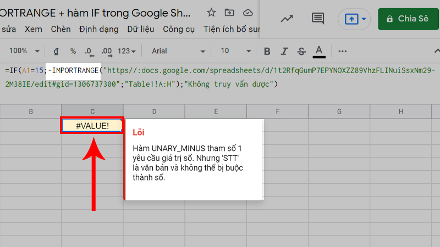Viewport: 440px width, 247px height.
Task: Toggle bold formatting
Action: [x=267, y=51]
